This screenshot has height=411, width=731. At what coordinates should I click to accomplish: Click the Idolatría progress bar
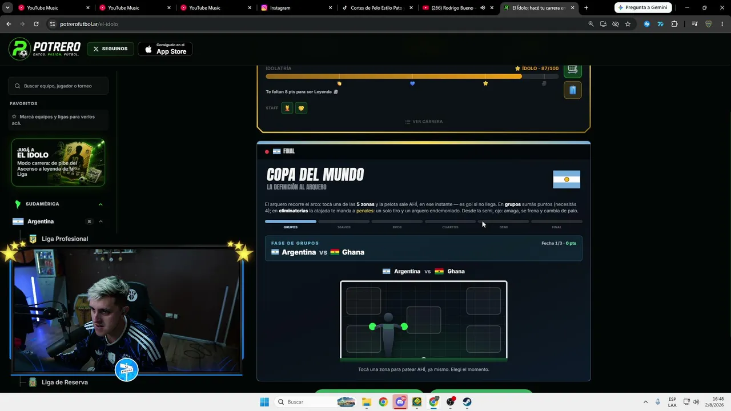412,76
